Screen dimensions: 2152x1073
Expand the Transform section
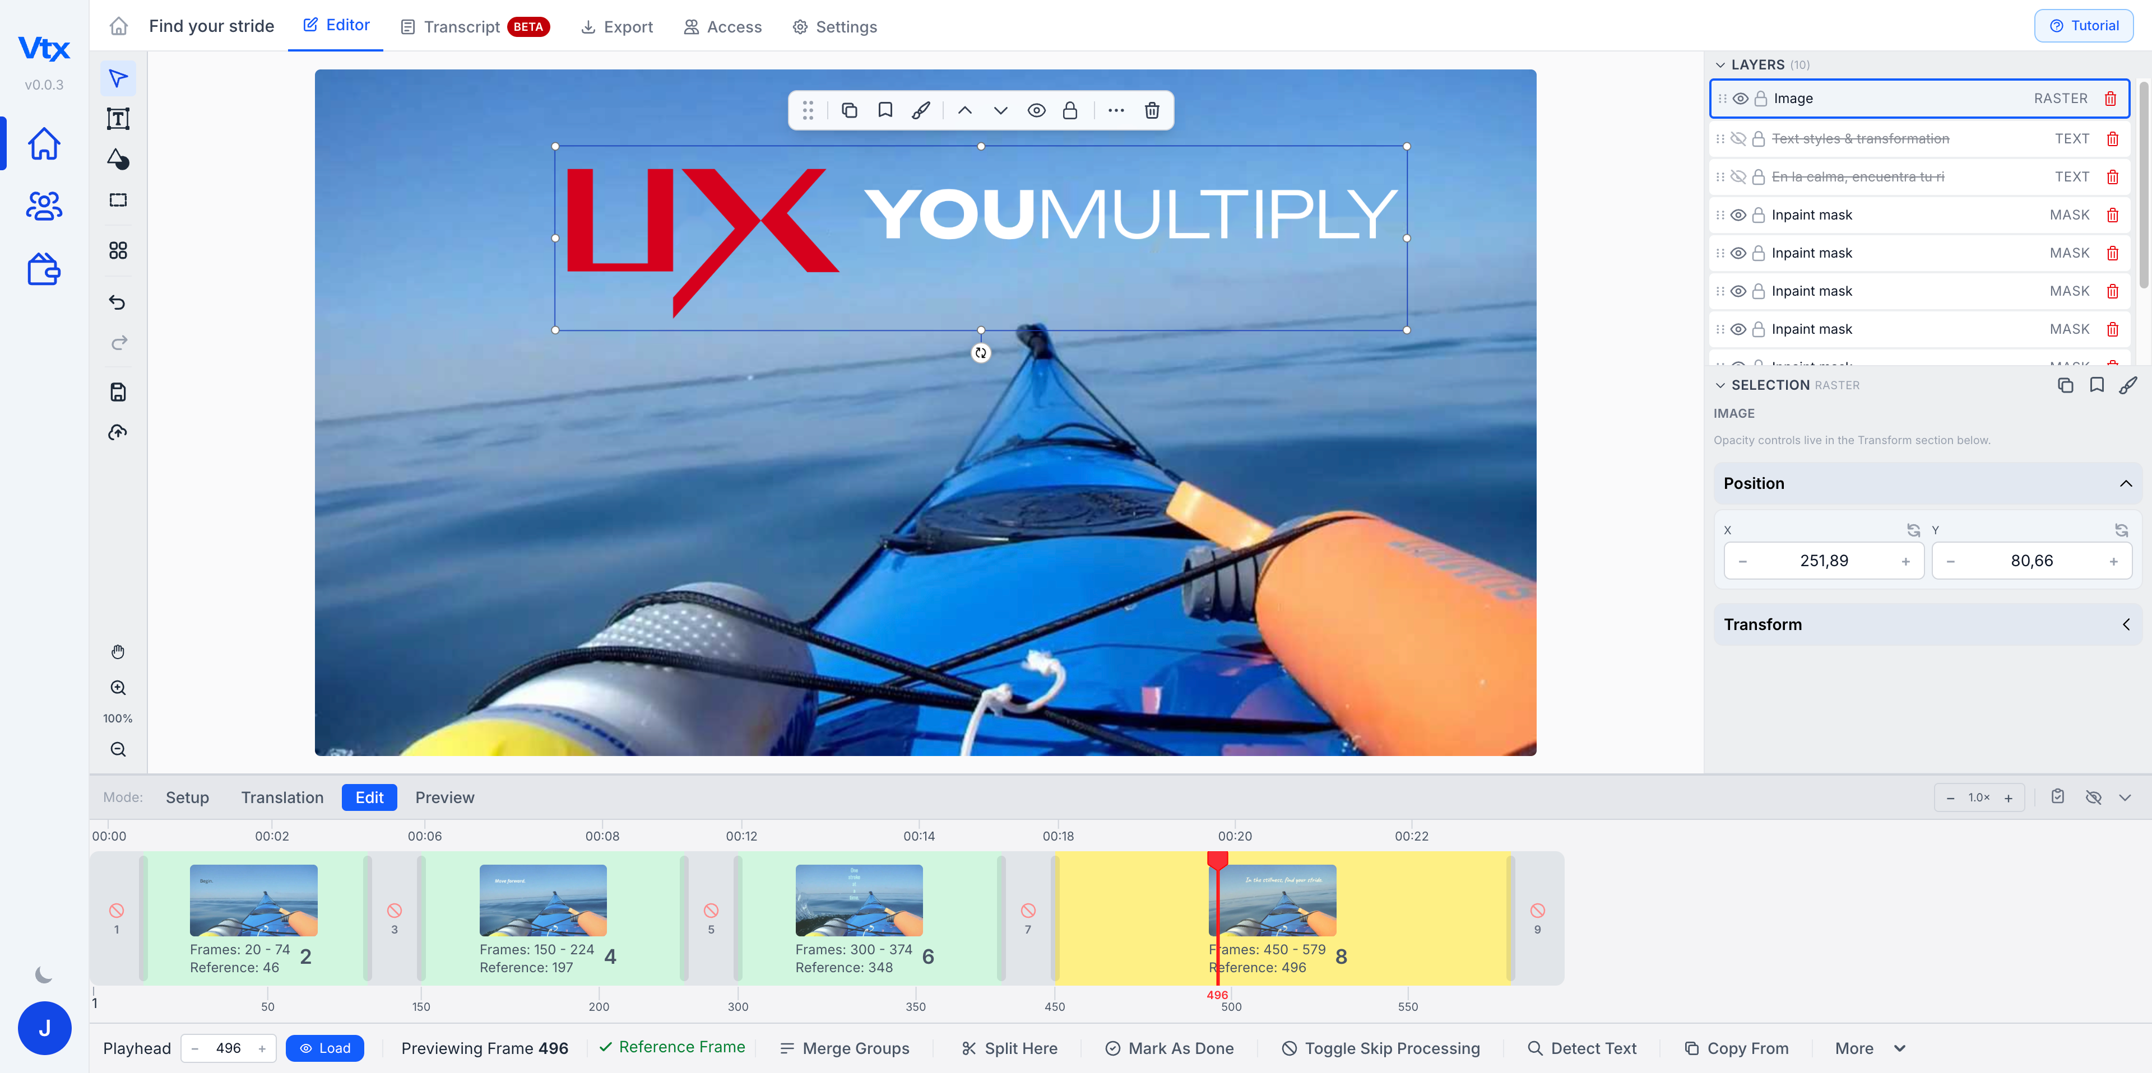pyautogui.click(x=2125, y=624)
